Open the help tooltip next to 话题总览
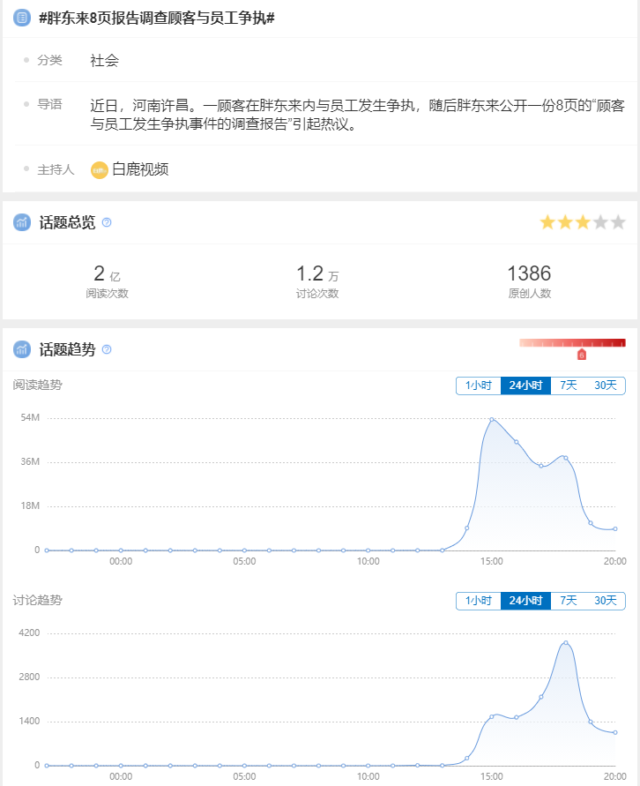This screenshot has width=640, height=786. pyautogui.click(x=107, y=222)
